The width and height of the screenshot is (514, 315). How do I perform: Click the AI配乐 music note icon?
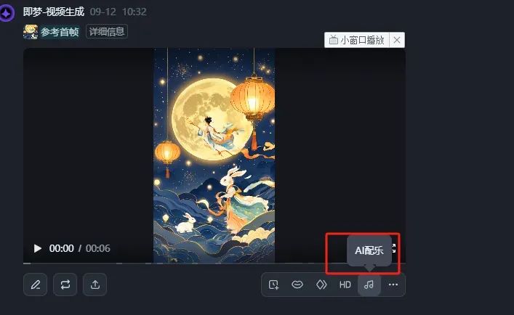point(369,285)
